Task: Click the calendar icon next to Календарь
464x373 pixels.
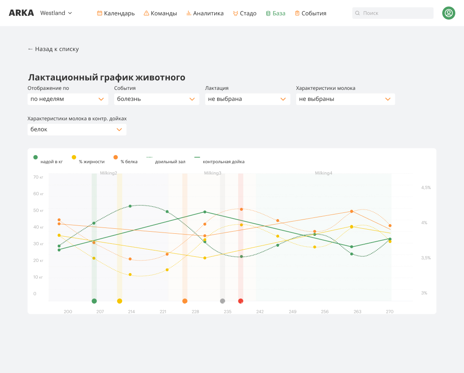Action: 100,13
